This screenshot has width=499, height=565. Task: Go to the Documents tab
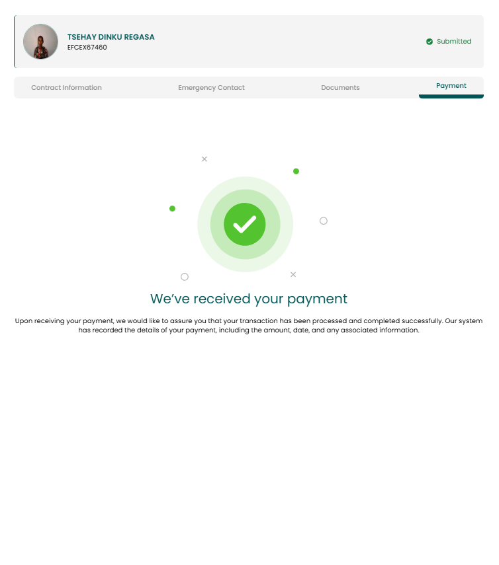(340, 88)
